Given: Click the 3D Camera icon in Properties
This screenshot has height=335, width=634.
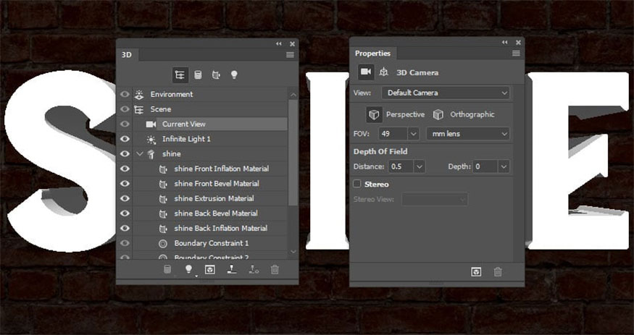Looking at the screenshot, I should [x=365, y=72].
